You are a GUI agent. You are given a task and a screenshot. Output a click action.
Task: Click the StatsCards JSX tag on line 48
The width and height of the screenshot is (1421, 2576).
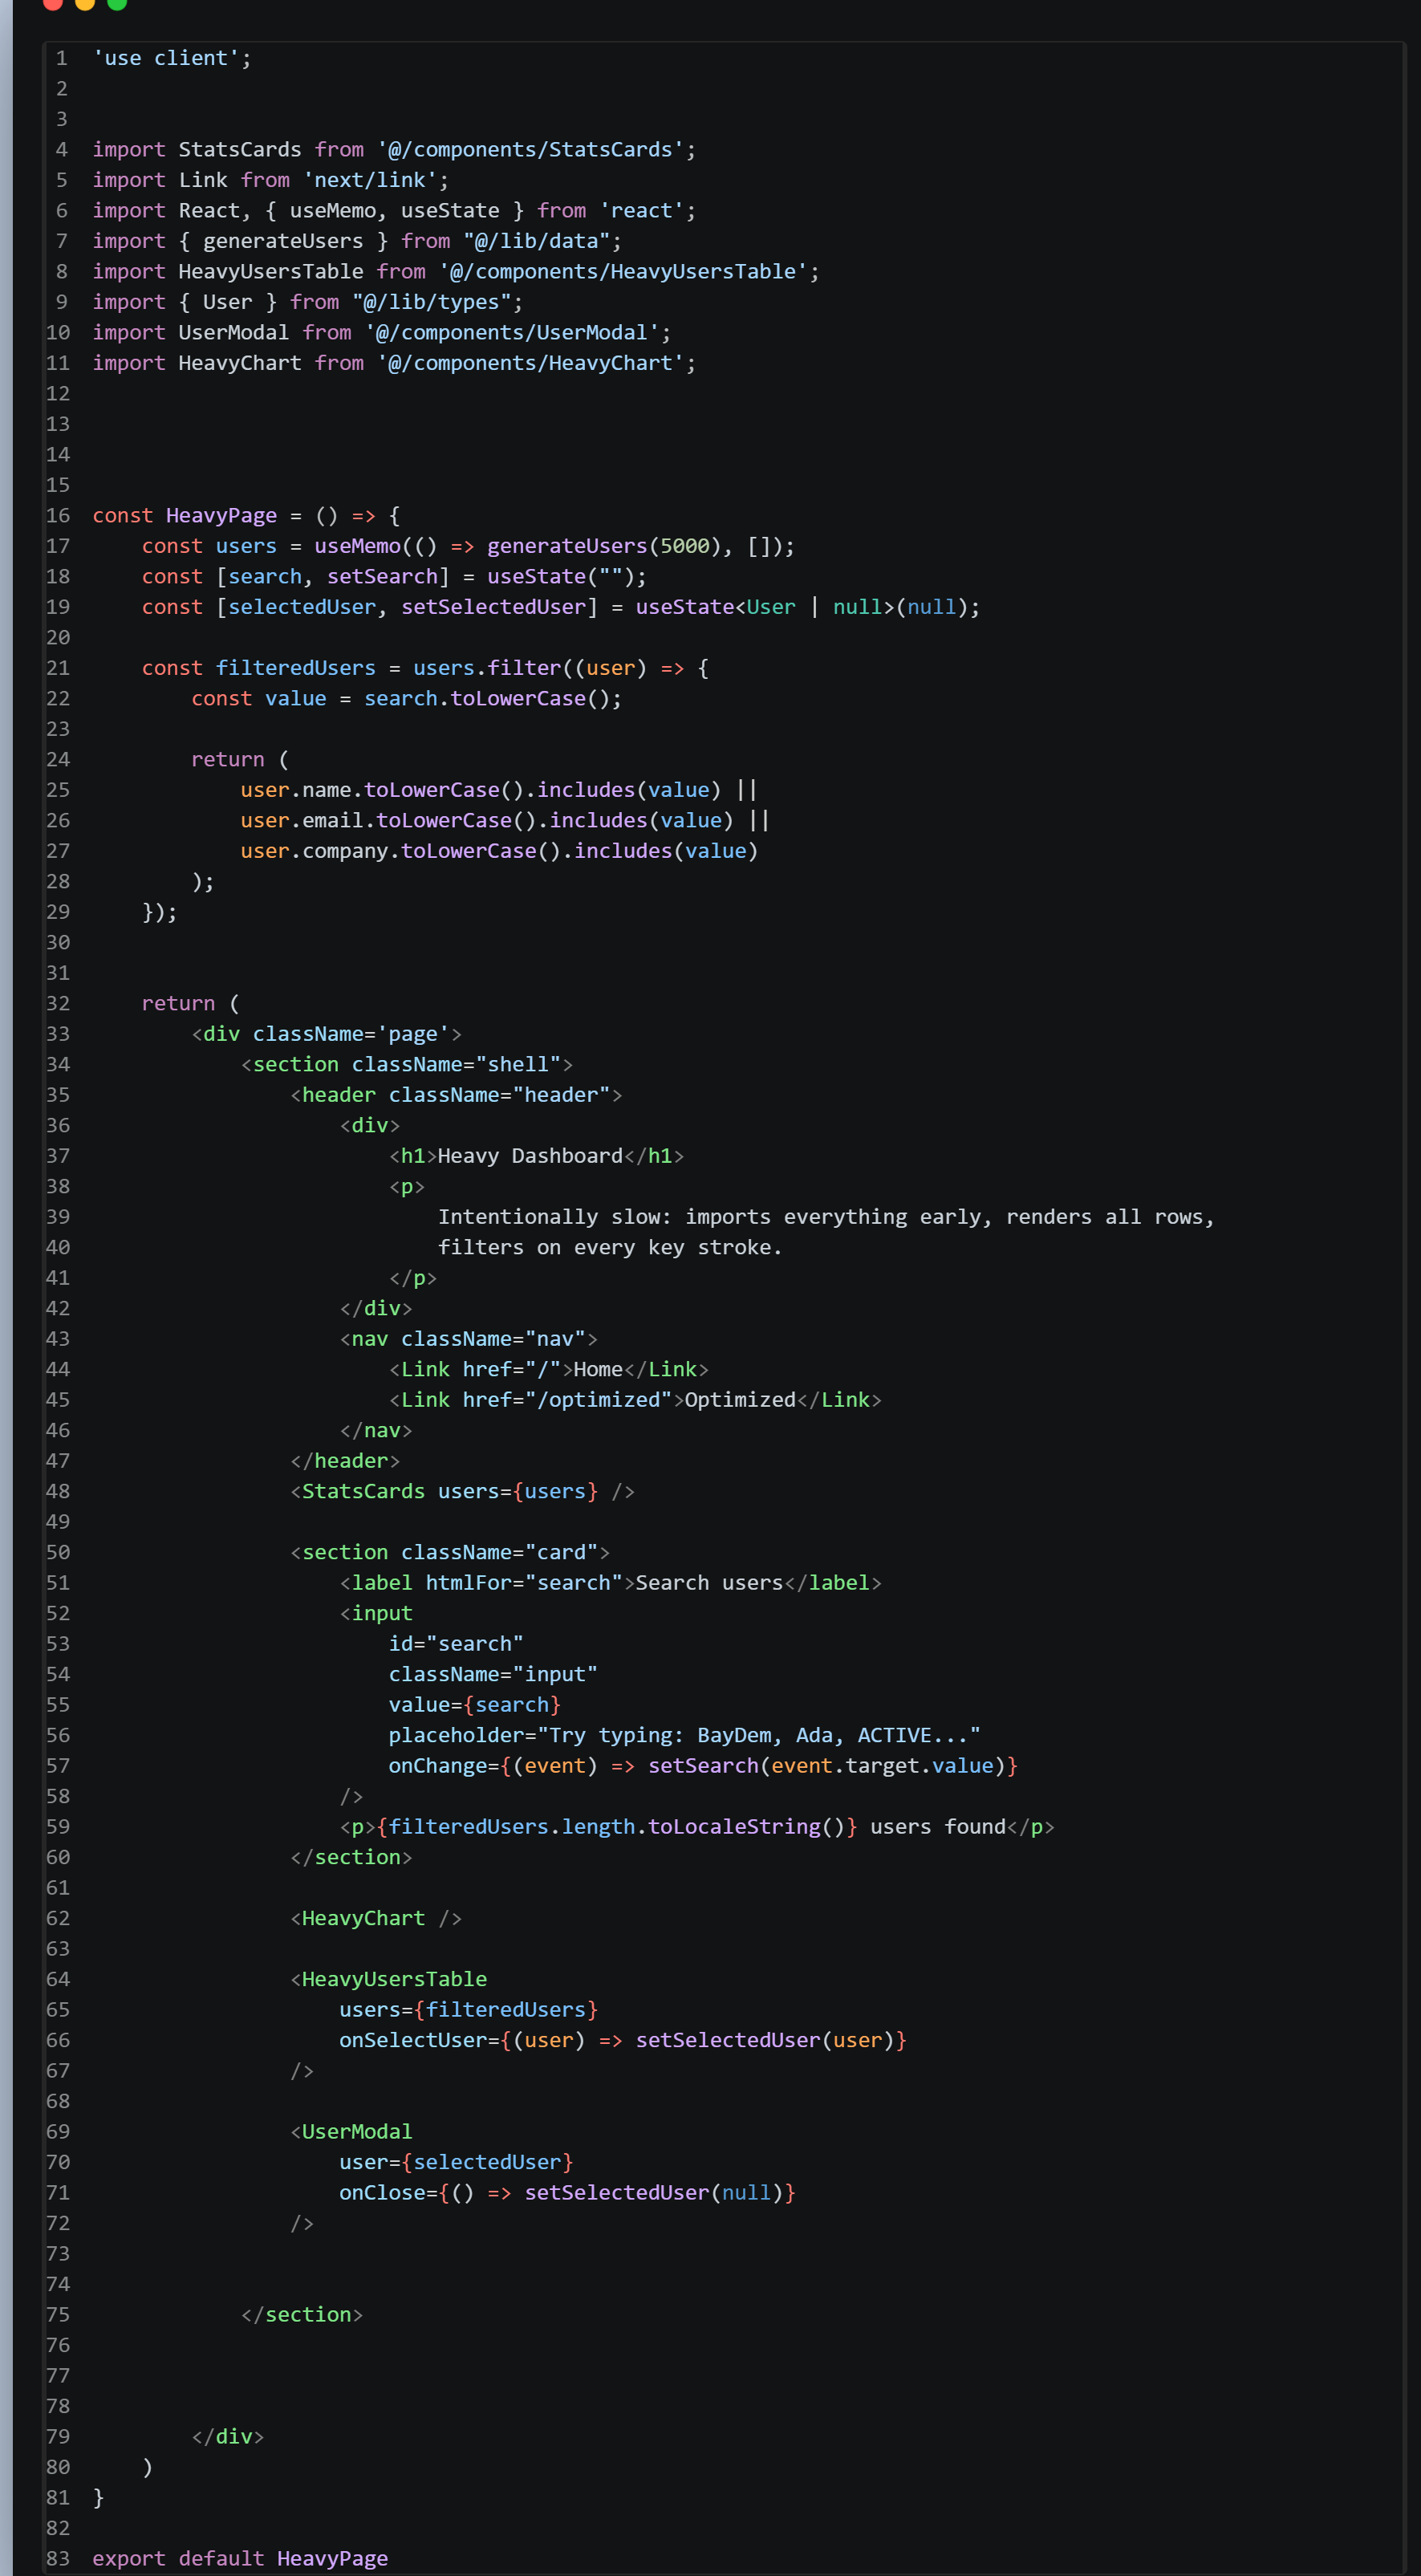pos(462,1492)
